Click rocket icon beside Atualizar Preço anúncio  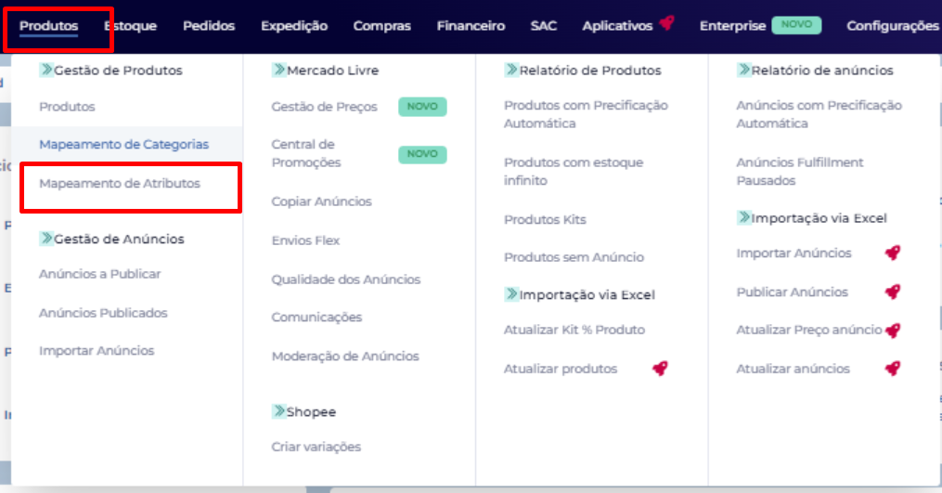[892, 331]
